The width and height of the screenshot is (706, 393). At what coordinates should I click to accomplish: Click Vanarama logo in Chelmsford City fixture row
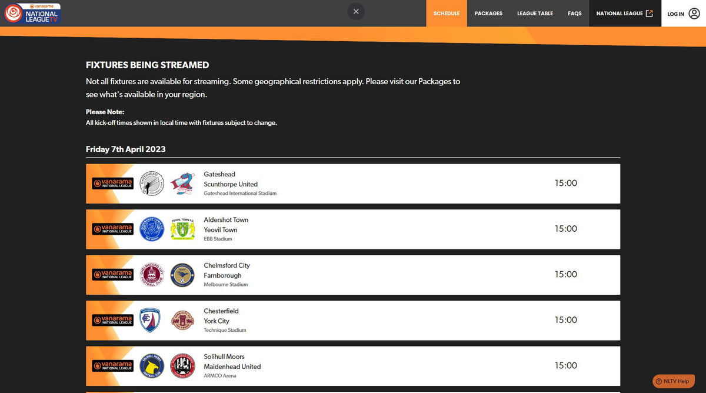[112, 275]
